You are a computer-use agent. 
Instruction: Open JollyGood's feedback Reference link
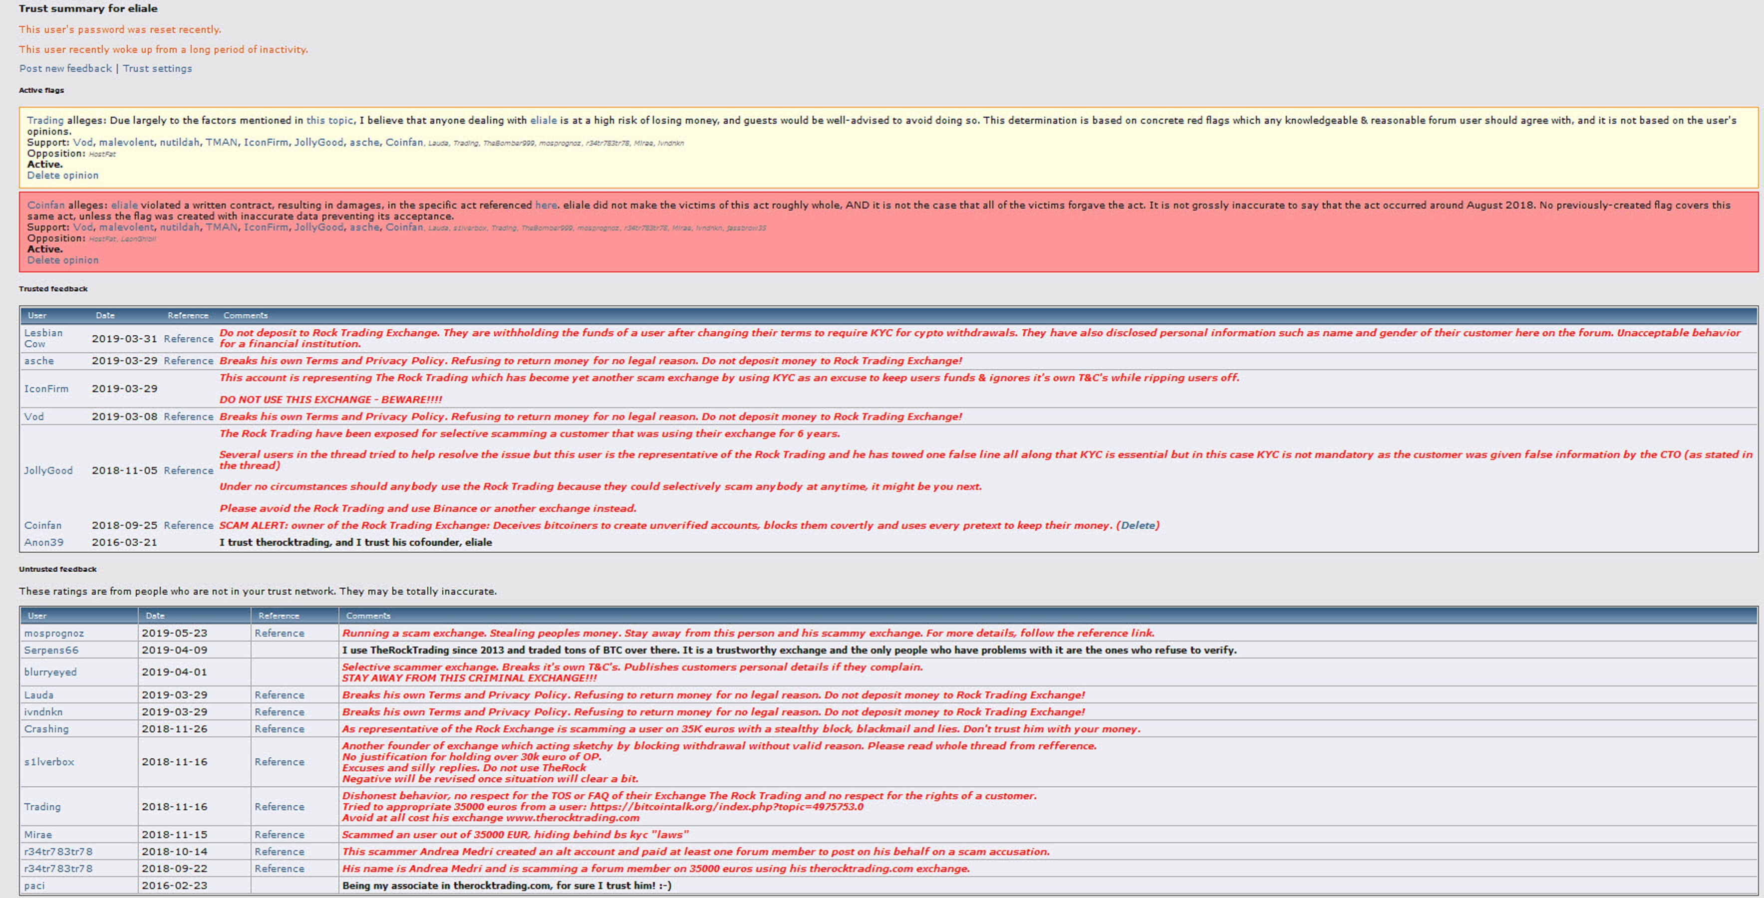[188, 471]
